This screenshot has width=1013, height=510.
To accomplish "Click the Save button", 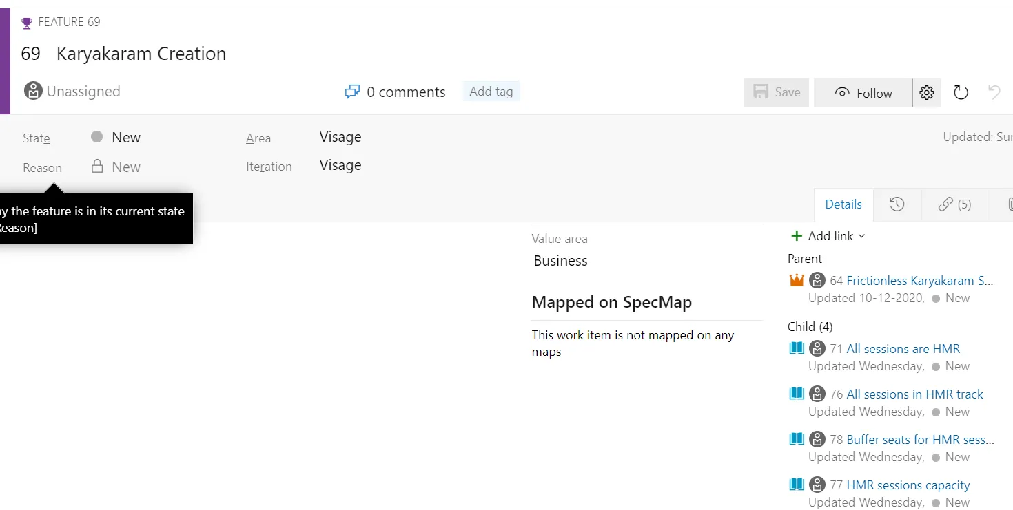I will pyautogui.click(x=776, y=92).
